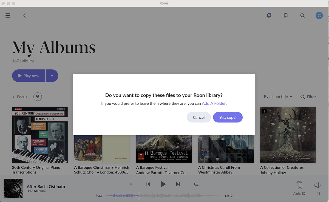
Task: Open the volume speaker control
Action: pyautogui.click(x=317, y=185)
